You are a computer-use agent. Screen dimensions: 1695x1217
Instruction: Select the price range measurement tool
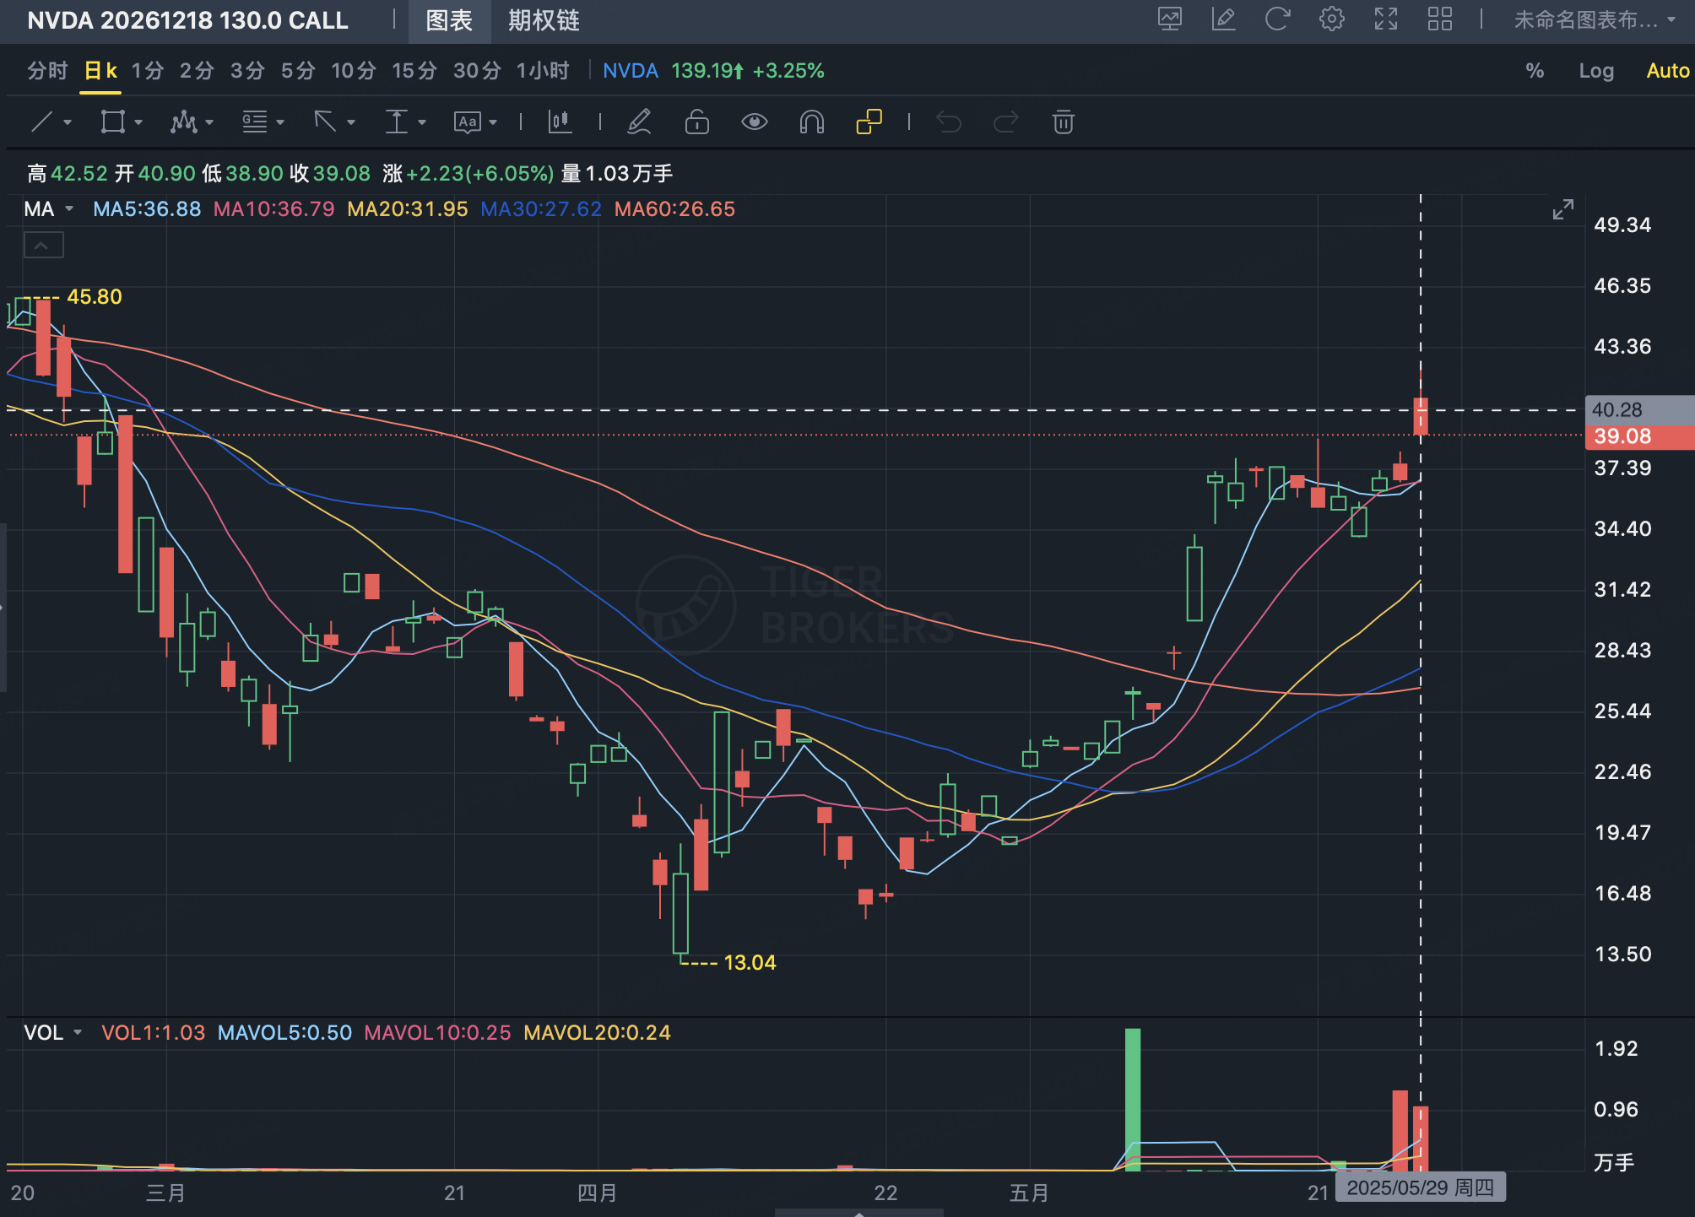coord(396,122)
